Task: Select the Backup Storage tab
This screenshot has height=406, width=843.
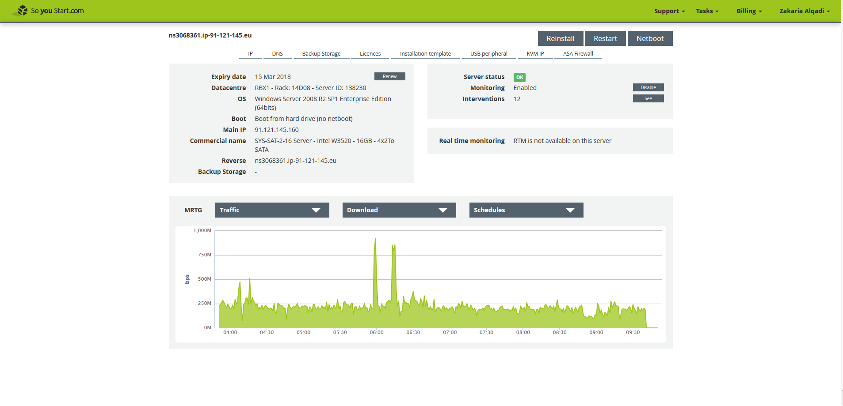Action: (321, 54)
